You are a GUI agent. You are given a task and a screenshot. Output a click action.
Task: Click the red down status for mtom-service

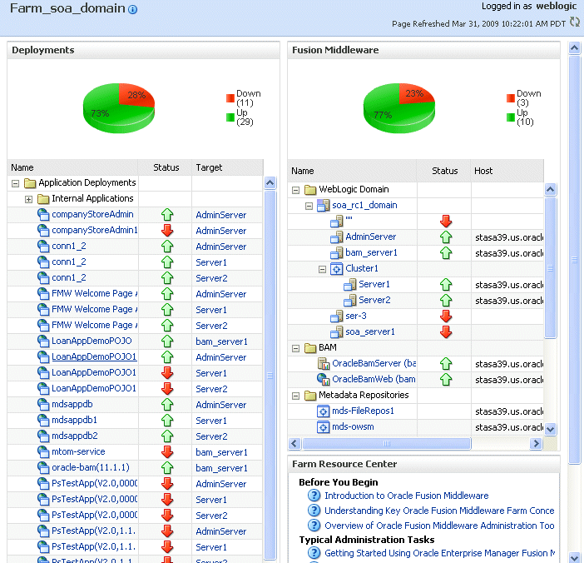click(167, 452)
